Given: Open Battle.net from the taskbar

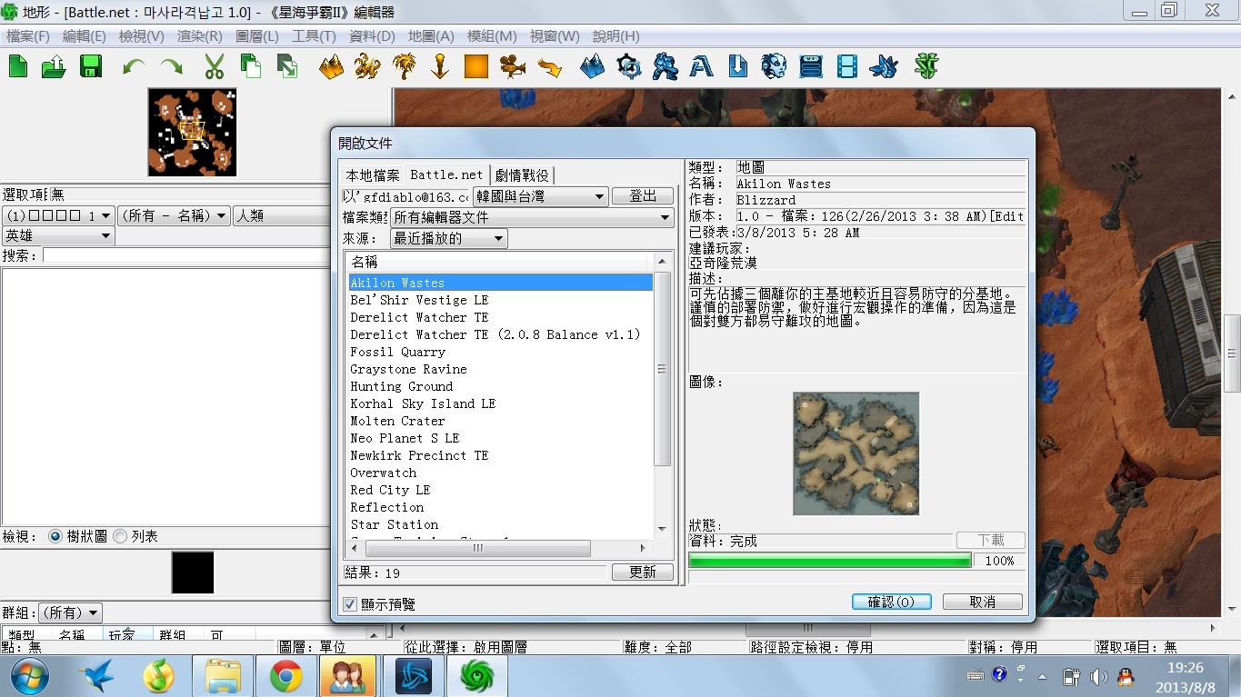Looking at the screenshot, I should click(x=414, y=676).
